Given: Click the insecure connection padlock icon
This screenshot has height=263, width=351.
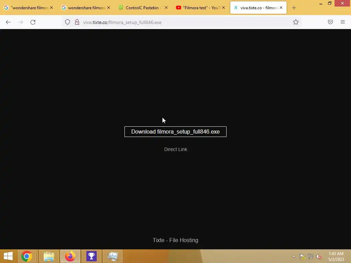Looking at the screenshot, I should point(77,22).
